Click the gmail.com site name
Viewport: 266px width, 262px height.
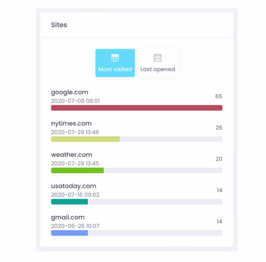[68, 217]
